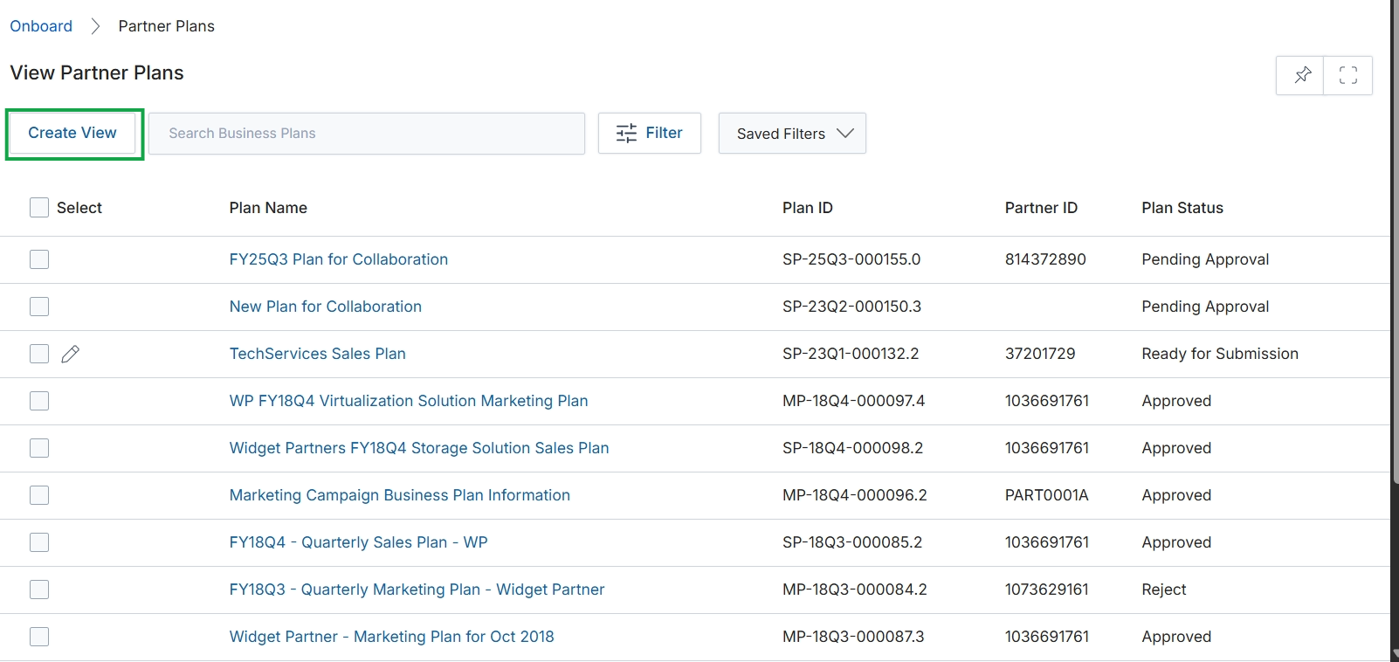Click partner ID 1073629161
Viewport: 1399px width, 662px height.
[x=1046, y=590]
